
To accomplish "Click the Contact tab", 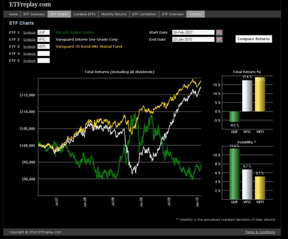I will point(195,14).
